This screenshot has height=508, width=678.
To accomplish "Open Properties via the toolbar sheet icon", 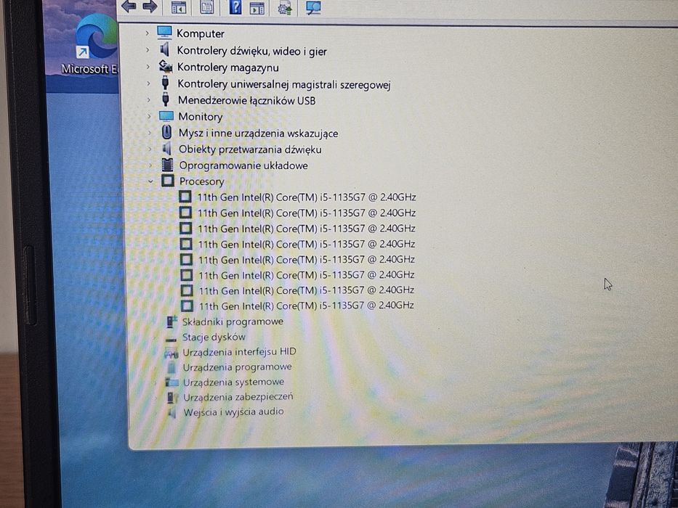I will tap(206, 7).
